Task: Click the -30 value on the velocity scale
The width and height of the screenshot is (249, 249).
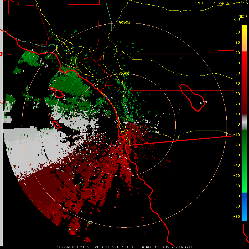Action: 237,155
